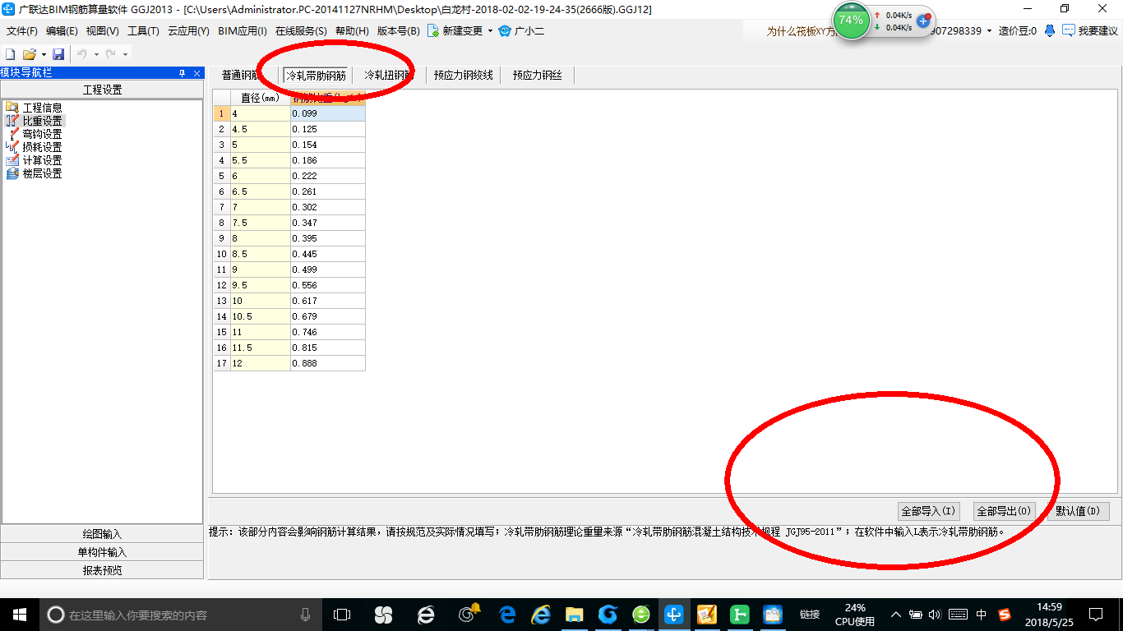Viewport: 1123px width, 631px height.
Task: Click the blue plus floating widget icon
Action: [x=924, y=20]
